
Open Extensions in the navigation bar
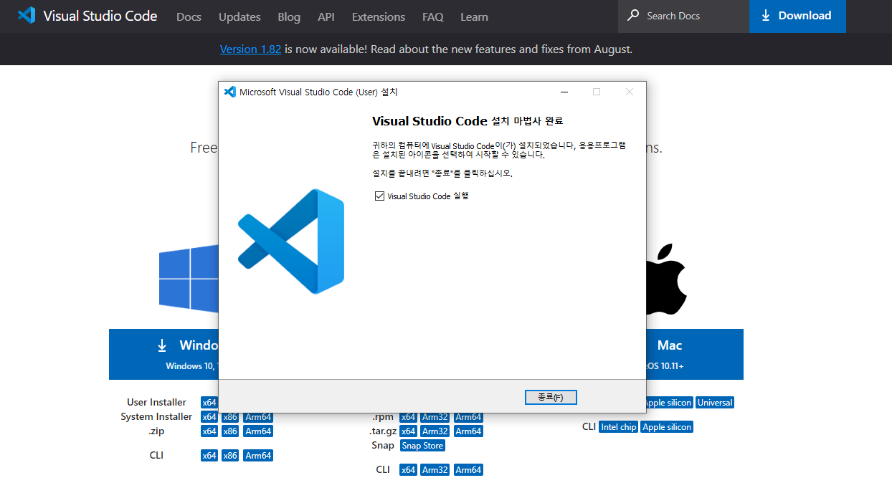tap(379, 16)
